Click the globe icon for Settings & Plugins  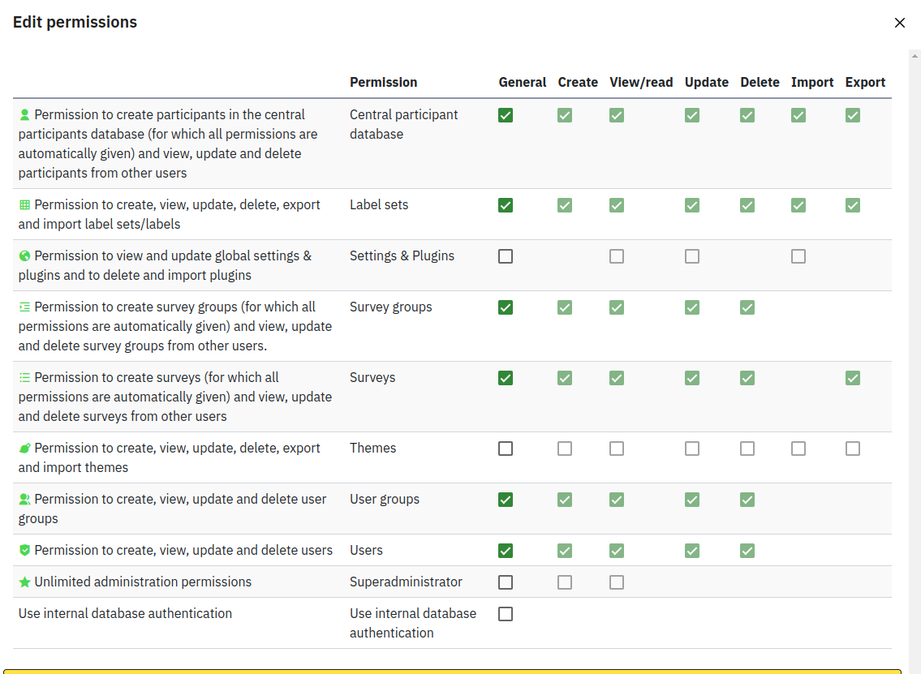pos(24,256)
